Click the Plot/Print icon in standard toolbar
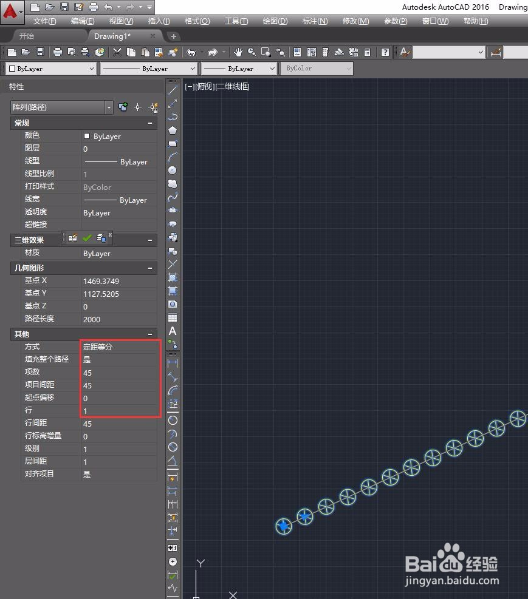Image resolution: width=528 pixels, height=599 pixels. [57, 52]
